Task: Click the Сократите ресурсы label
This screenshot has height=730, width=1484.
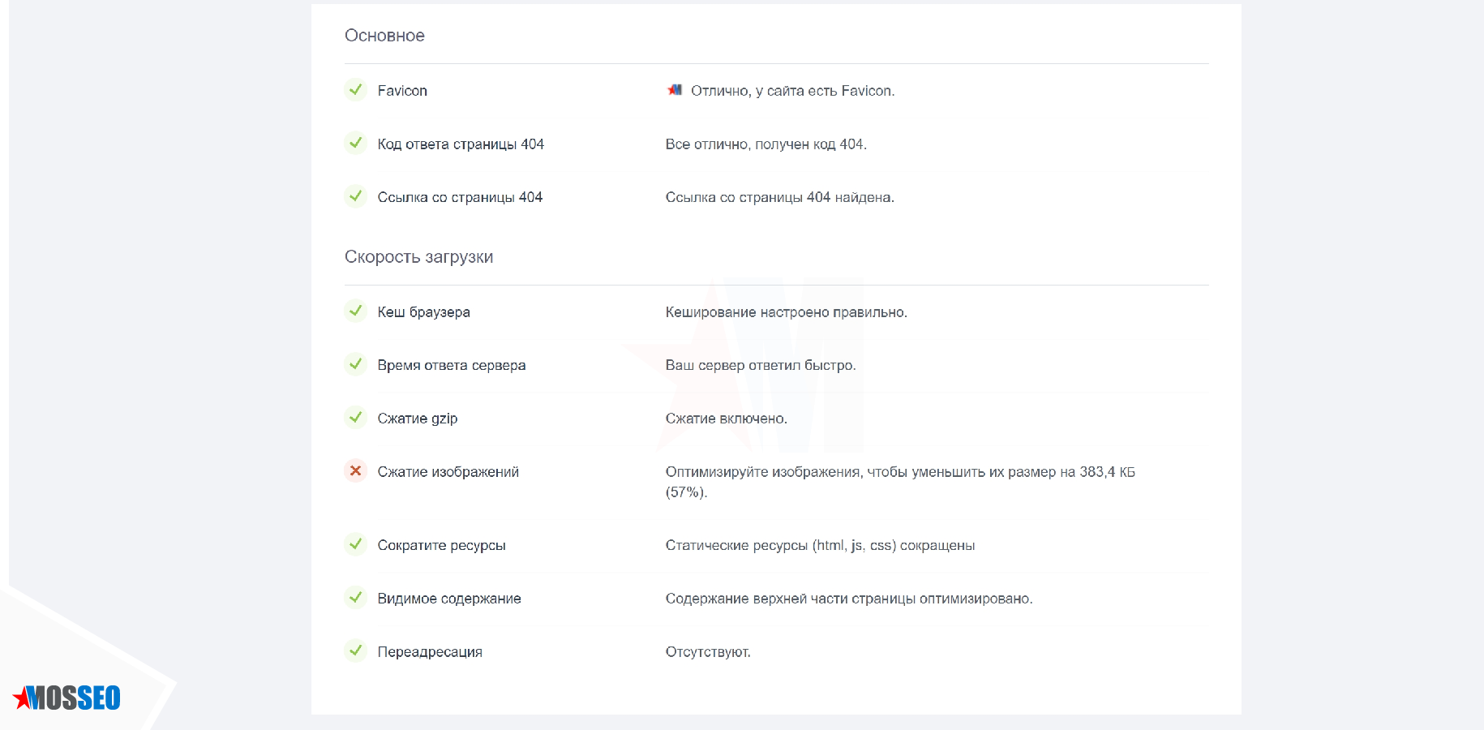Action: point(441,546)
